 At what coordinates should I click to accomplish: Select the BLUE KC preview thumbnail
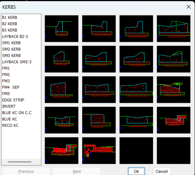[x=61, y=150]
